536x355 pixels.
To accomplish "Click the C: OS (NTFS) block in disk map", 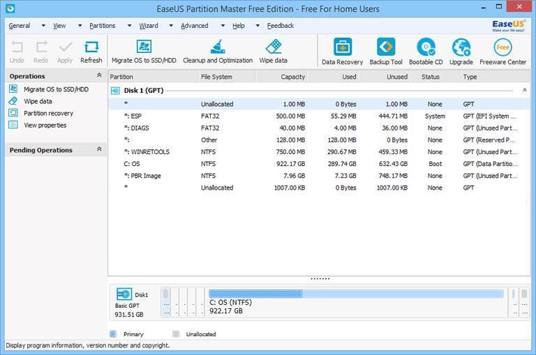I will point(356,302).
